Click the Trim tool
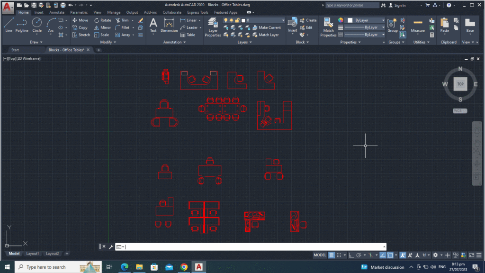This screenshot has width=485, height=273. point(122,20)
